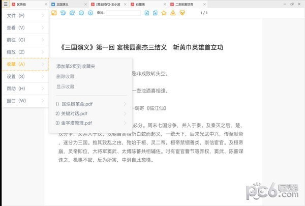This screenshot has height=206, width=305.
Task: Click the 显示收藏 submenu entry
Action: (66, 86)
